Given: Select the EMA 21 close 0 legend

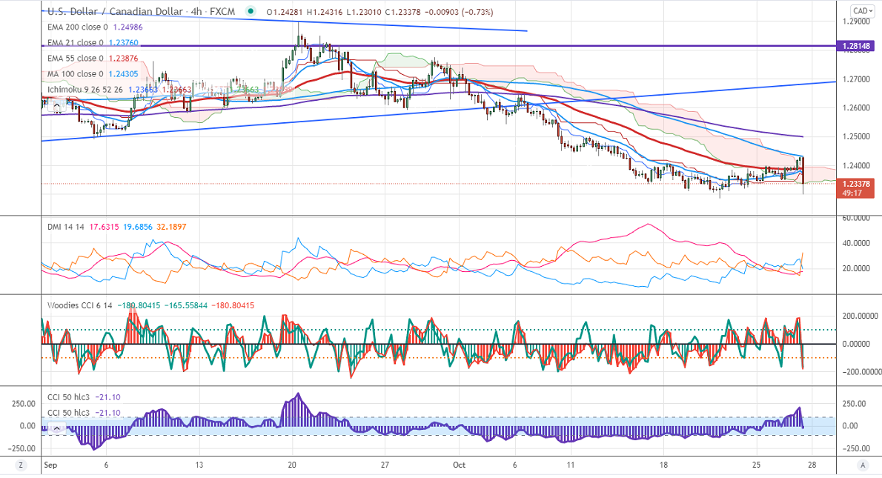Looking at the screenshot, I should click(76, 43).
